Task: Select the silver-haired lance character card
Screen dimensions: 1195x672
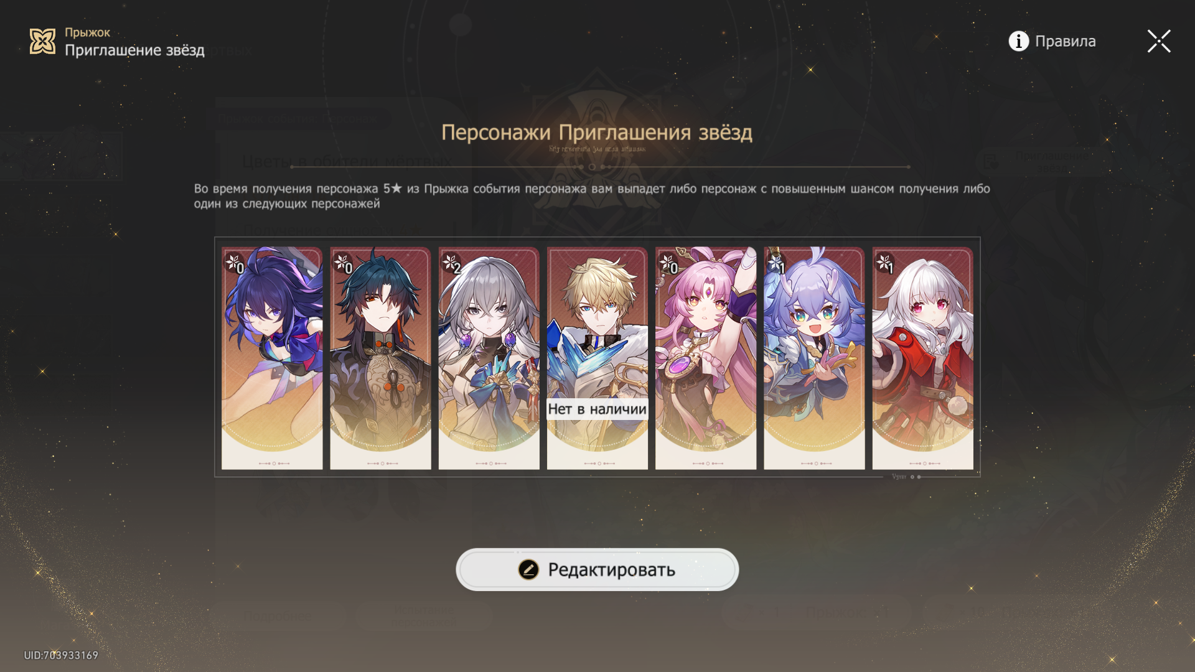Action: click(489, 358)
